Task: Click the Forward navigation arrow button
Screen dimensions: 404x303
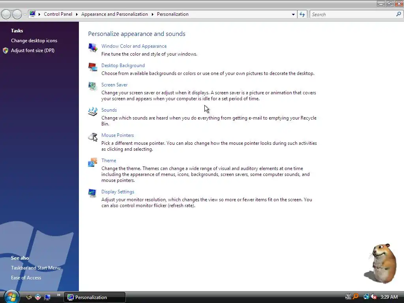Action: pos(17,15)
